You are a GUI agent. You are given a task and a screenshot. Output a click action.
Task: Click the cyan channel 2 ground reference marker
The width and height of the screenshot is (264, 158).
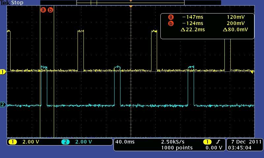pyautogui.click(x=3, y=105)
